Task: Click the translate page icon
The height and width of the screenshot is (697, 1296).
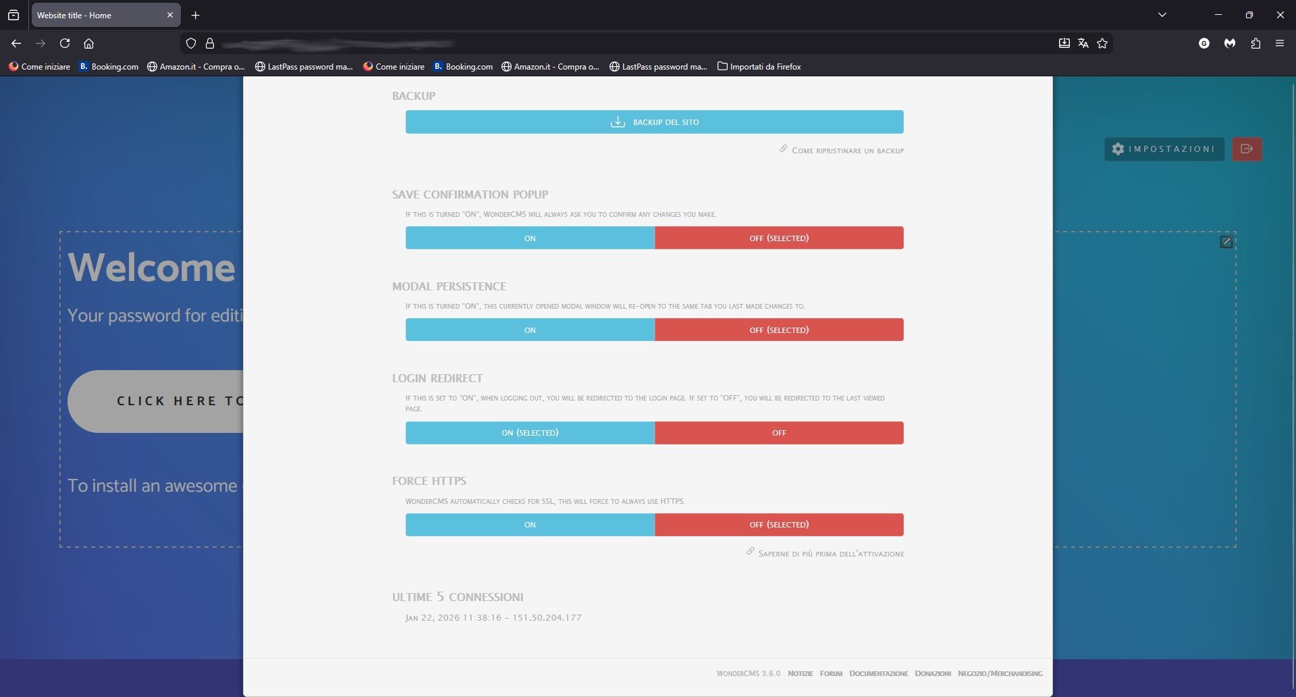Action: [1083, 43]
